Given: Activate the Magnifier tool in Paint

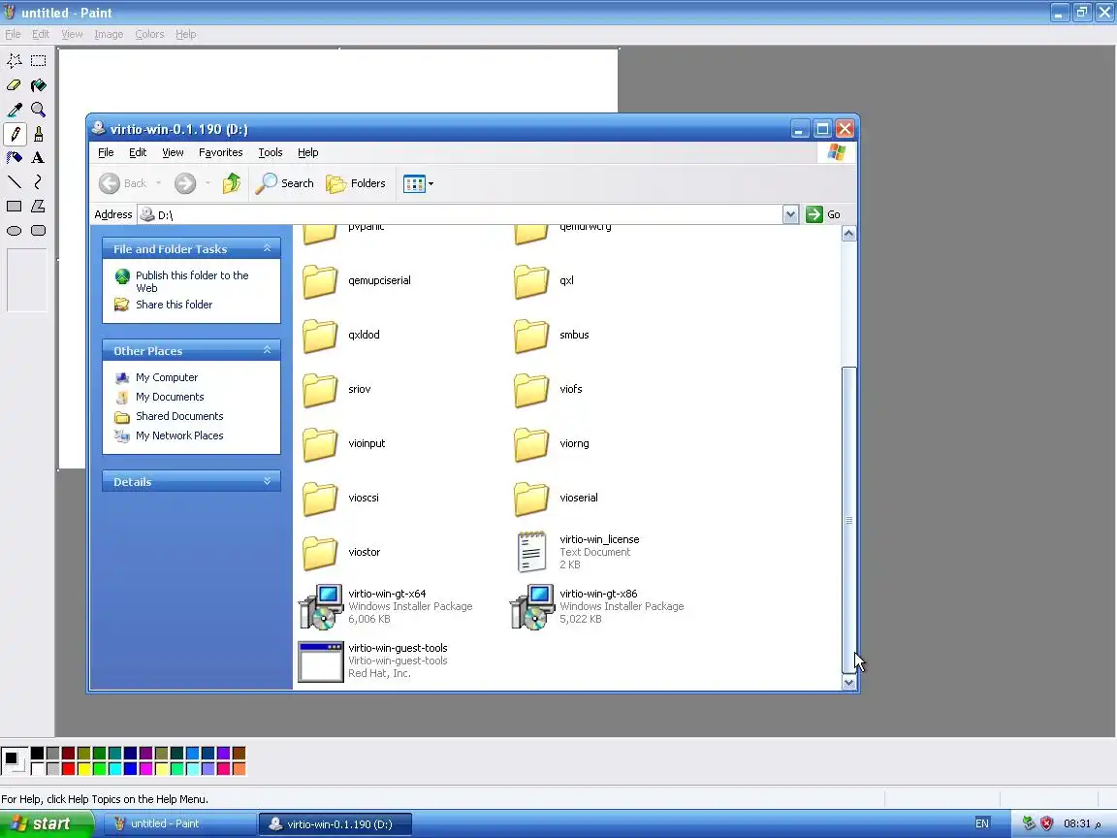Looking at the screenshot, I should (x=39, y=110).
